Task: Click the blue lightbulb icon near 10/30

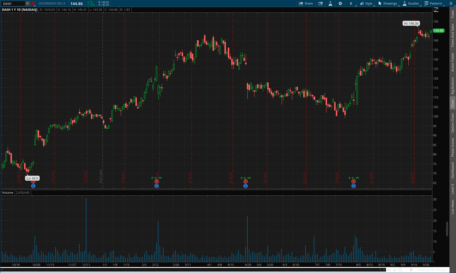Action: click(33, 186)
